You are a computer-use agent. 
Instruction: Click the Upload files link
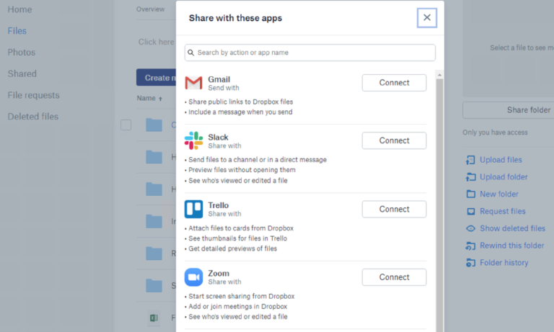[x=501, y=160]
